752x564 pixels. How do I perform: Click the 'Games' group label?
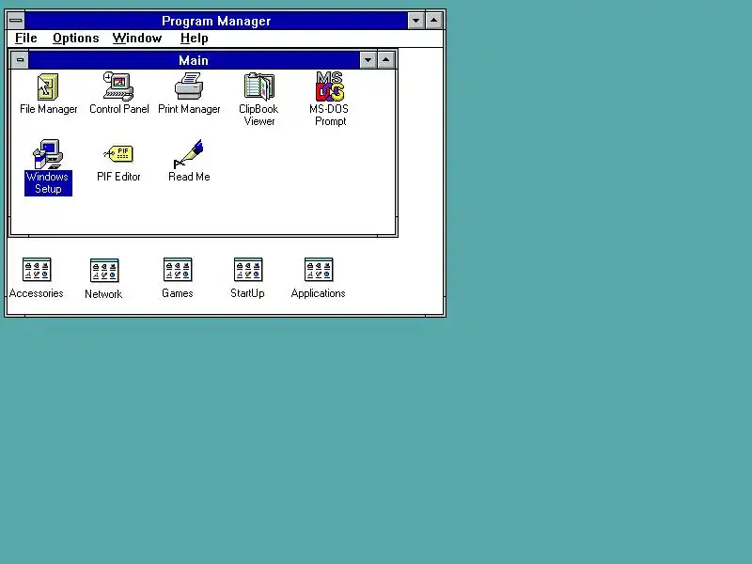178,293
